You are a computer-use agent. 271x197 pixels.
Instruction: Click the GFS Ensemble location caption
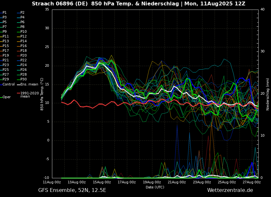[72, 190]
